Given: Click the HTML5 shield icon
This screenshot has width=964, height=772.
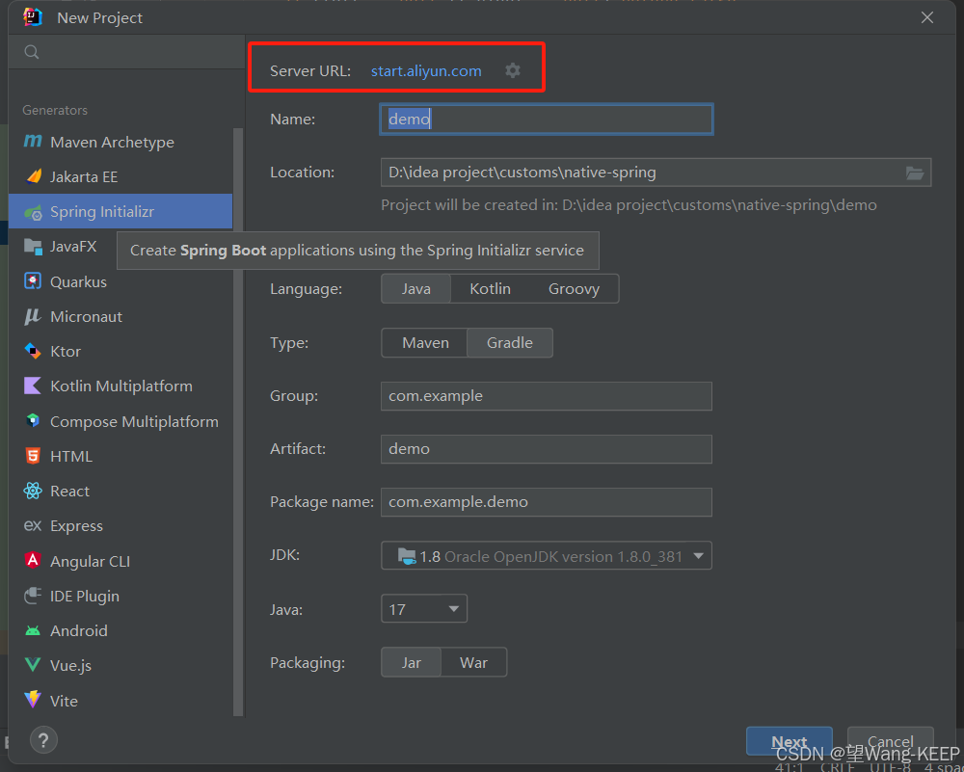Looking at the screenshot, I should point(33,456).
